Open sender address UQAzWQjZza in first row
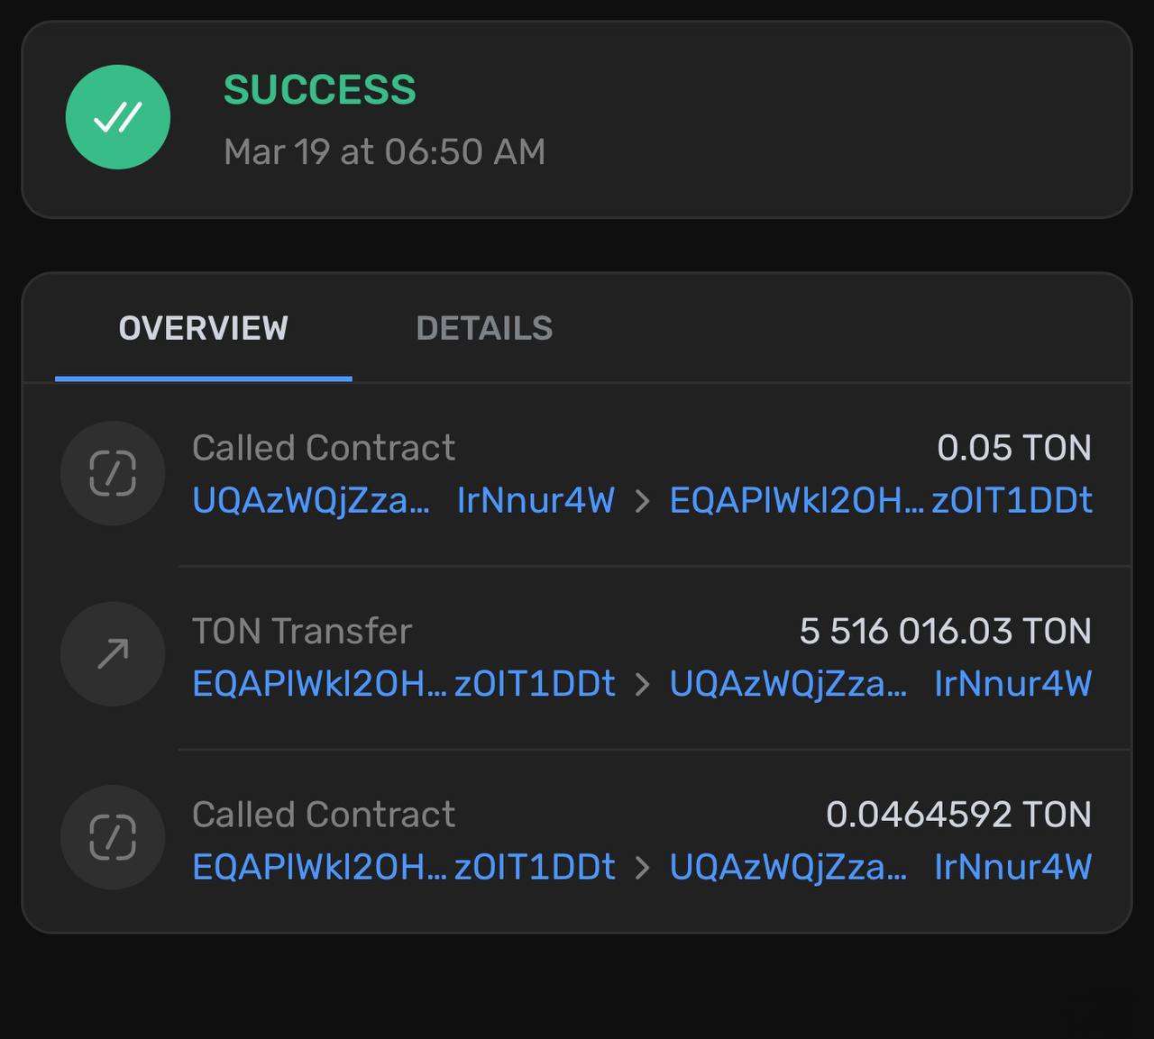Image resolution: width=1154 pixels, height=1039 pixels. 403,500
